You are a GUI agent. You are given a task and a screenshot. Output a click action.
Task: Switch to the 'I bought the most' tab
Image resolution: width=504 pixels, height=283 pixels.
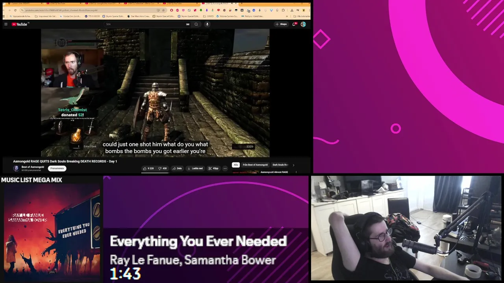(x=102, y=3)
